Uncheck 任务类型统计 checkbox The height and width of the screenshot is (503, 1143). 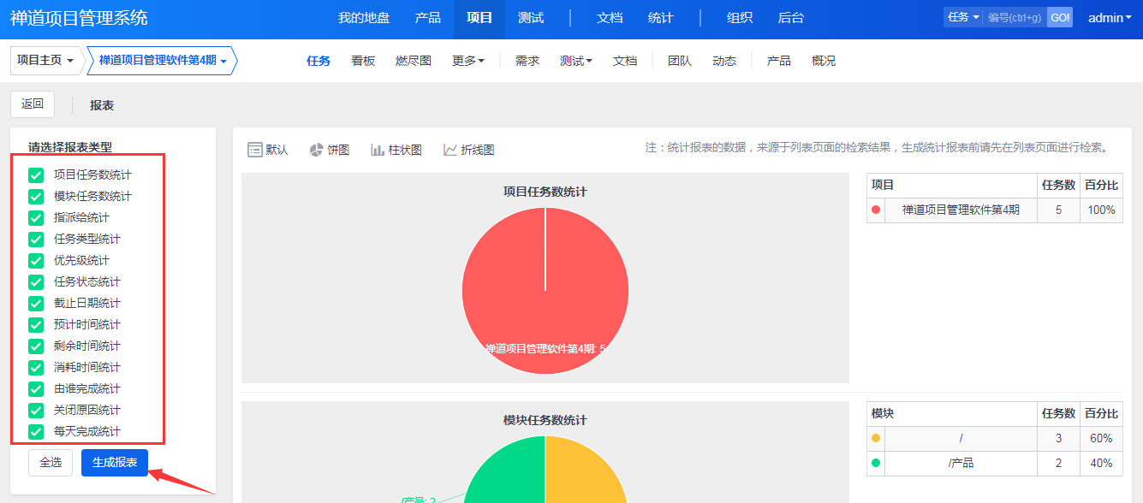click(x=36, y=239)
